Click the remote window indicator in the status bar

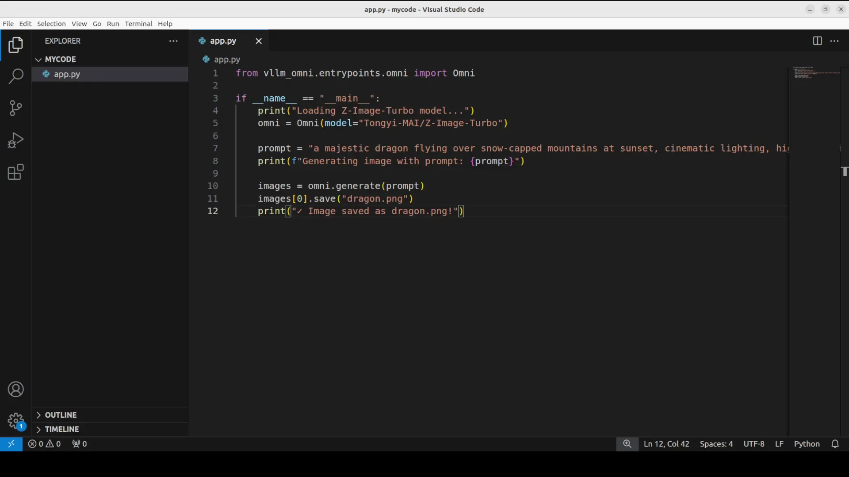tap(11, 444)
